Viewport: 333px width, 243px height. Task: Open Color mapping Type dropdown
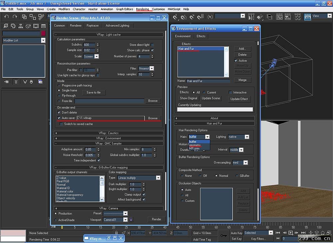click(158, 178)
